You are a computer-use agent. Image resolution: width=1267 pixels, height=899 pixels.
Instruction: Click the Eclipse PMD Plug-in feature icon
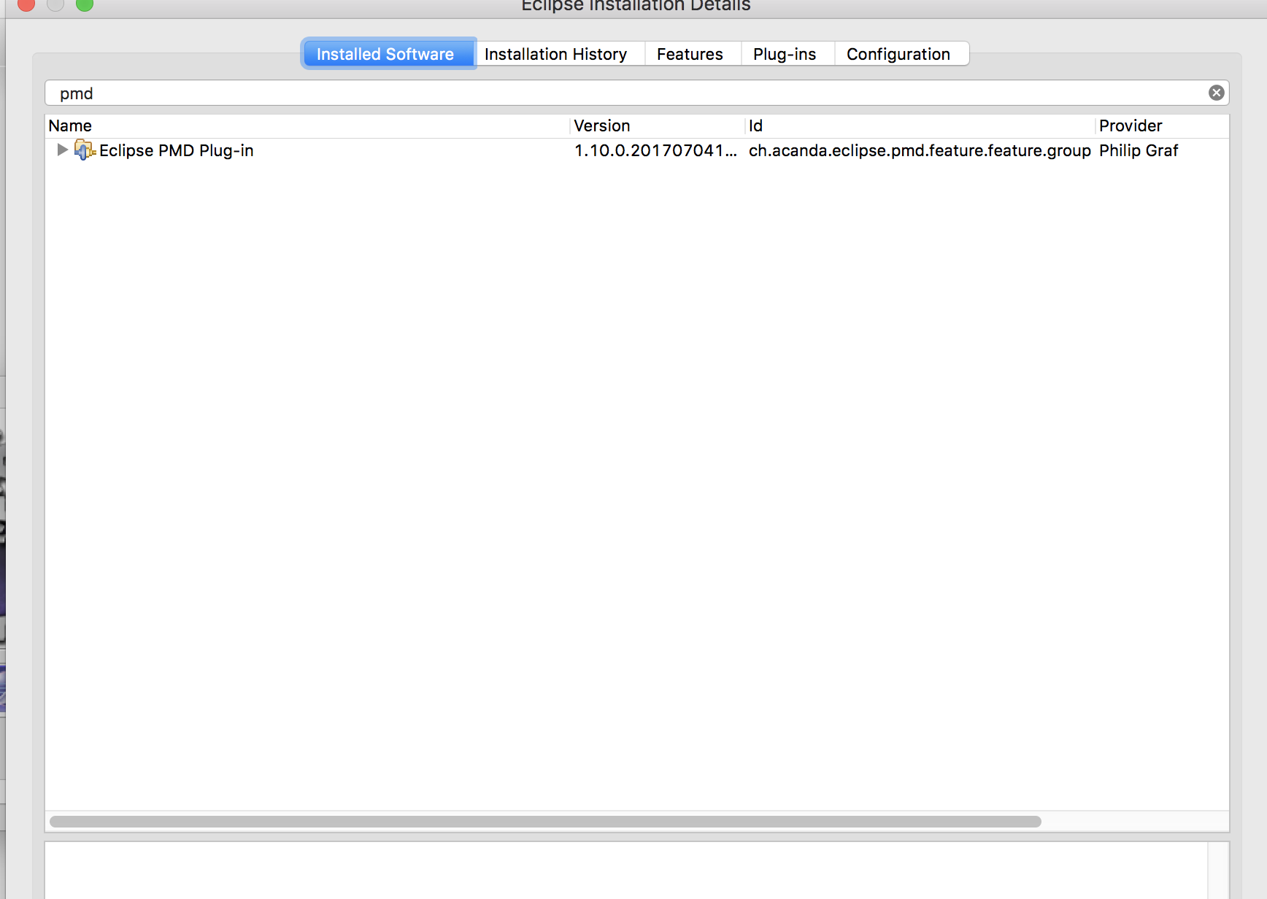(x=84, y=150)
